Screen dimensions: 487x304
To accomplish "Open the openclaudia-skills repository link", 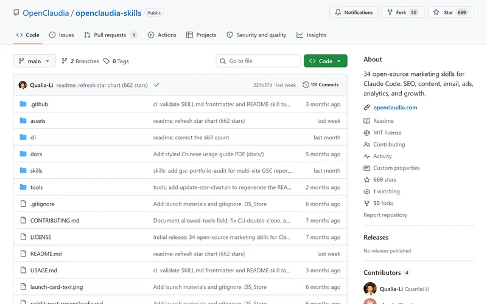I will 108,13.
